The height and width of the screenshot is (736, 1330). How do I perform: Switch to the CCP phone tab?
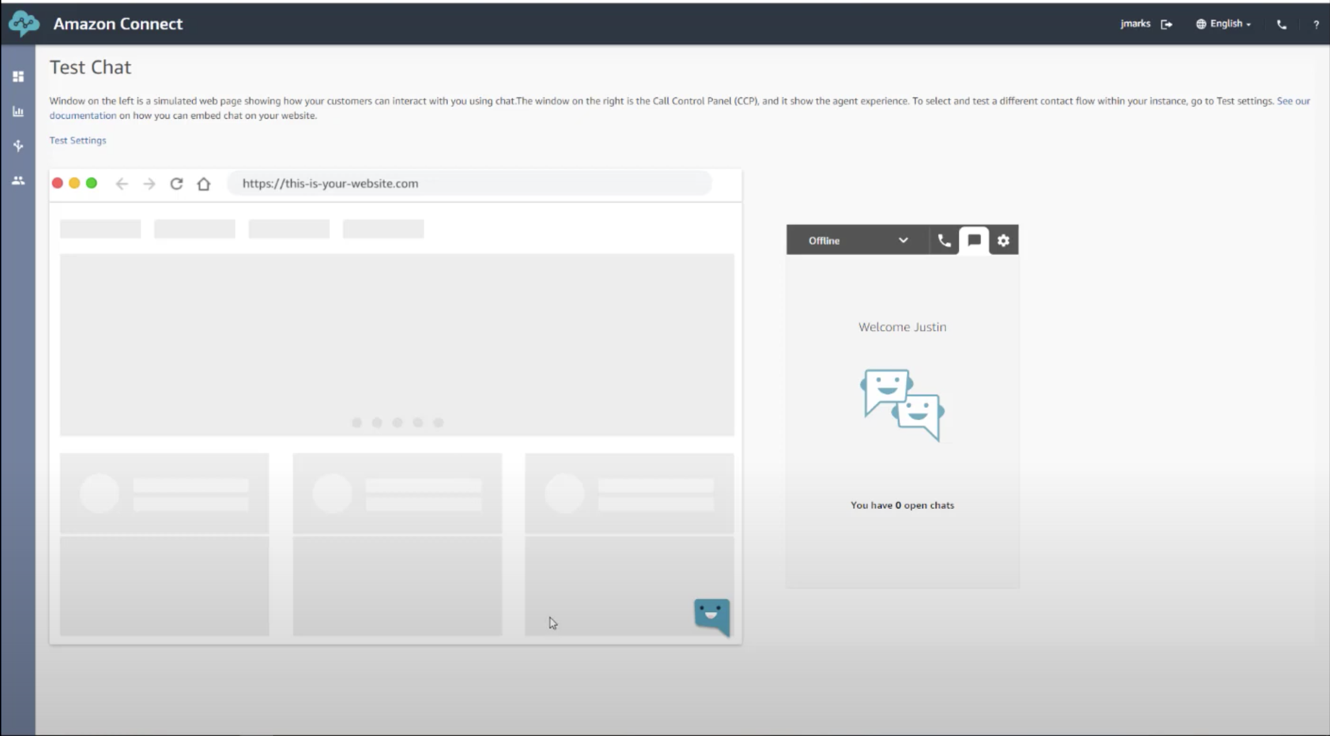[944, 240]
